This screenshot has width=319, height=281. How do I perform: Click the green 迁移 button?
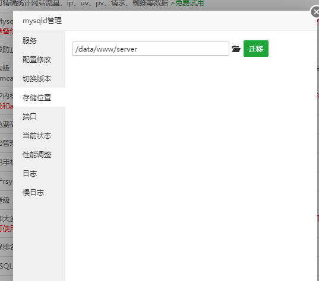(256, 49)
